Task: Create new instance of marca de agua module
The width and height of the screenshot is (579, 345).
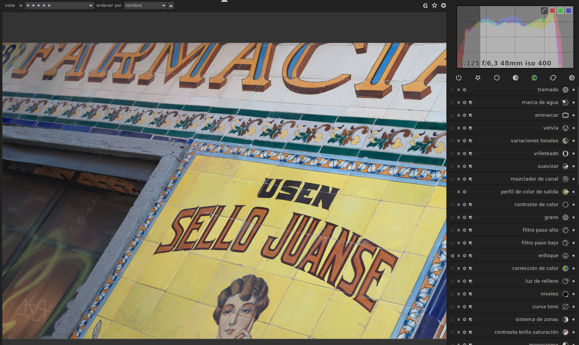Action: [471, 102]
